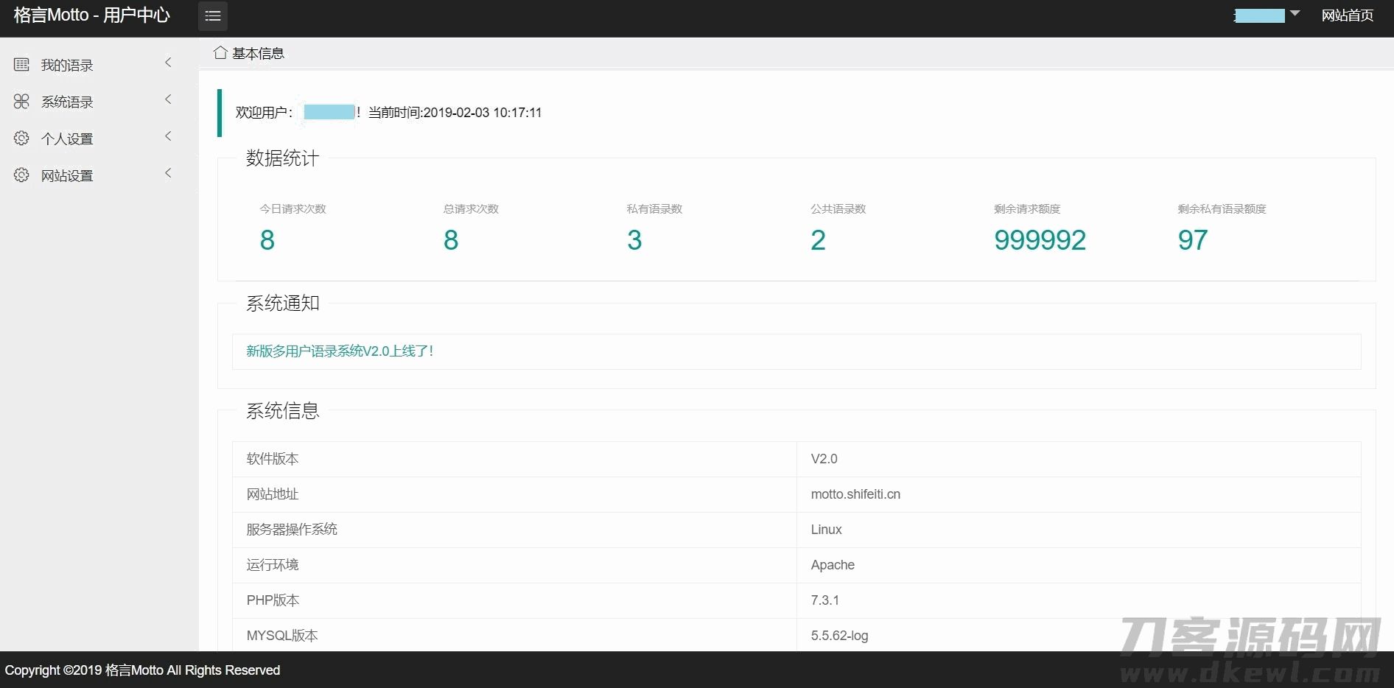Viewport: 1394px width, 688px height.
Task: Expand 网站设置 using its chevron arrow
Action: point(168,173)
